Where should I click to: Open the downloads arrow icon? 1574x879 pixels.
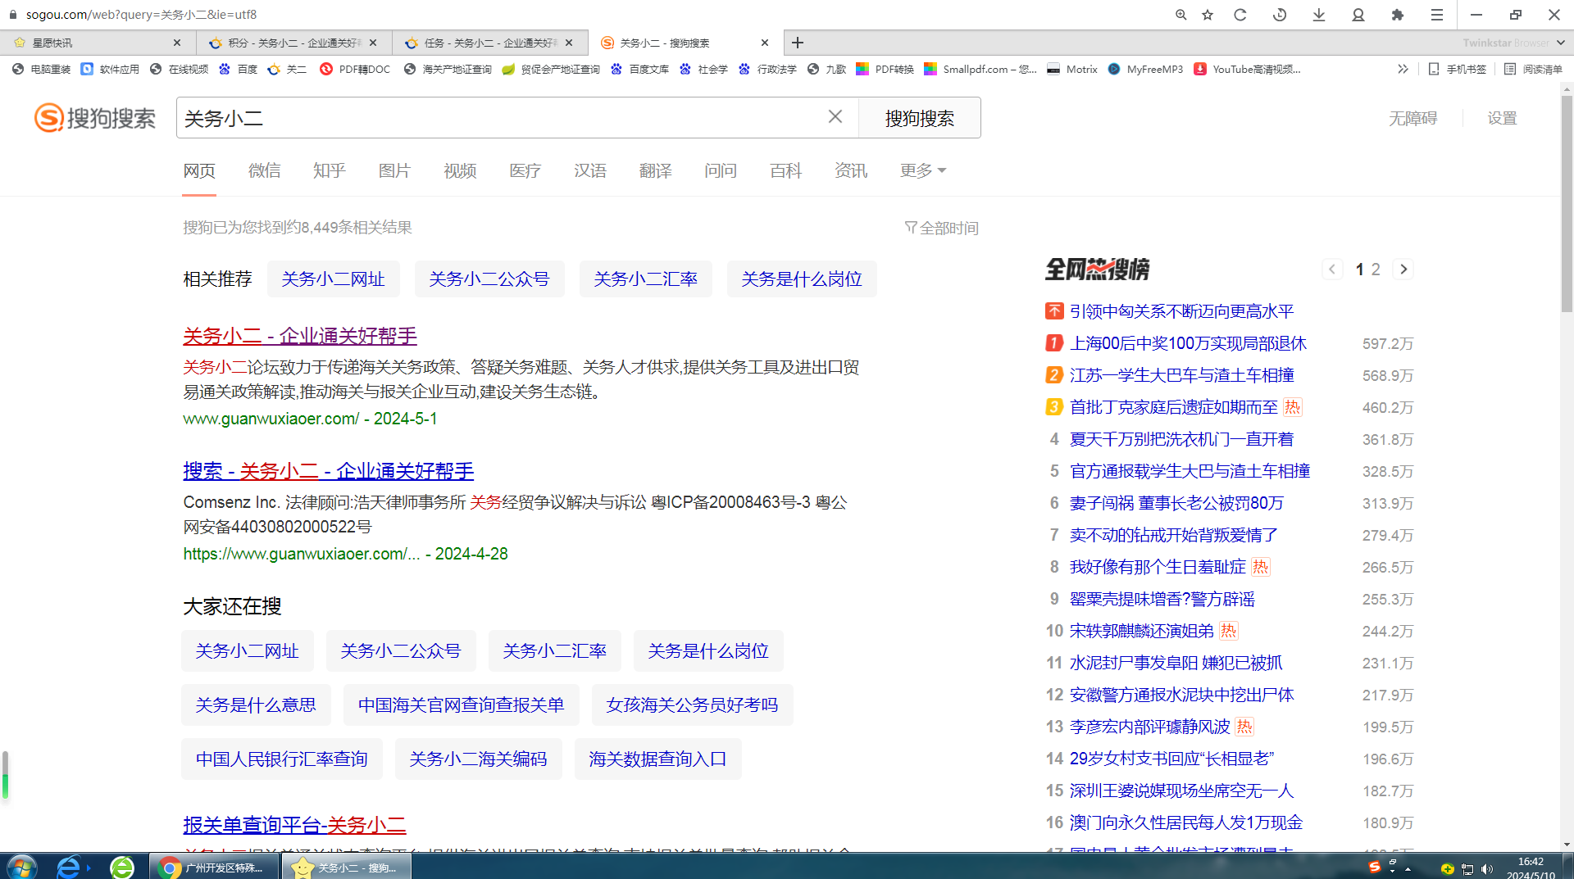pos(1319,15)
